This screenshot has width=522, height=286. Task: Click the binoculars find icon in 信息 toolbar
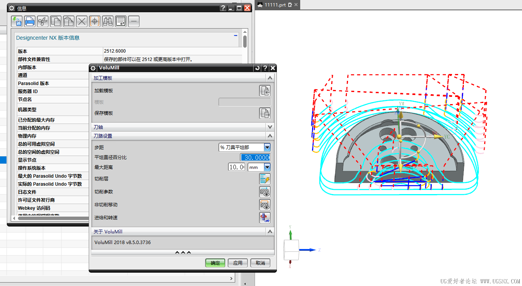click(108, 21)
